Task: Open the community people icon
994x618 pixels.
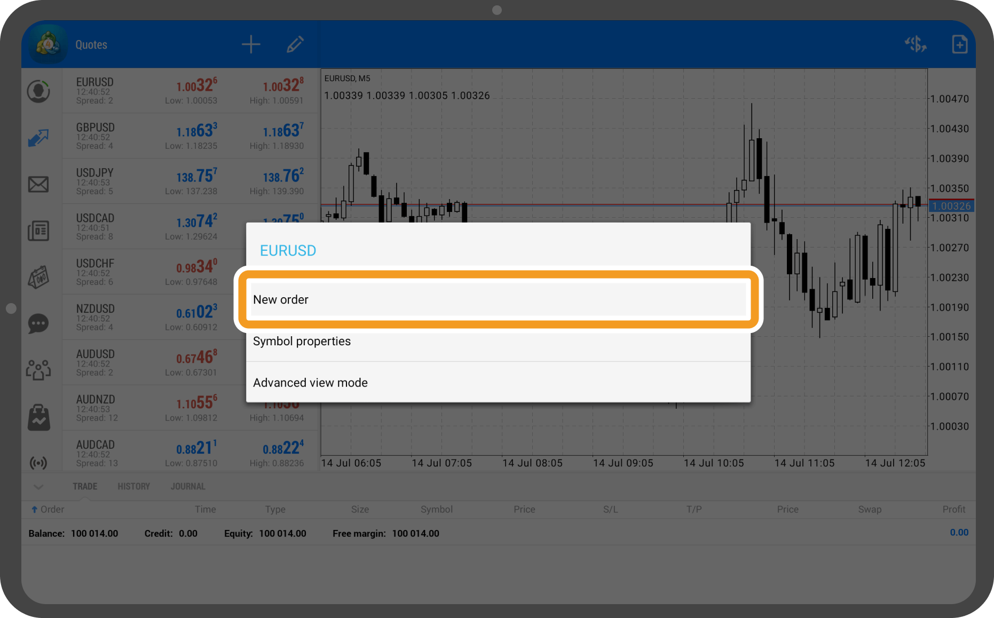Action: (x=38, y=369)
